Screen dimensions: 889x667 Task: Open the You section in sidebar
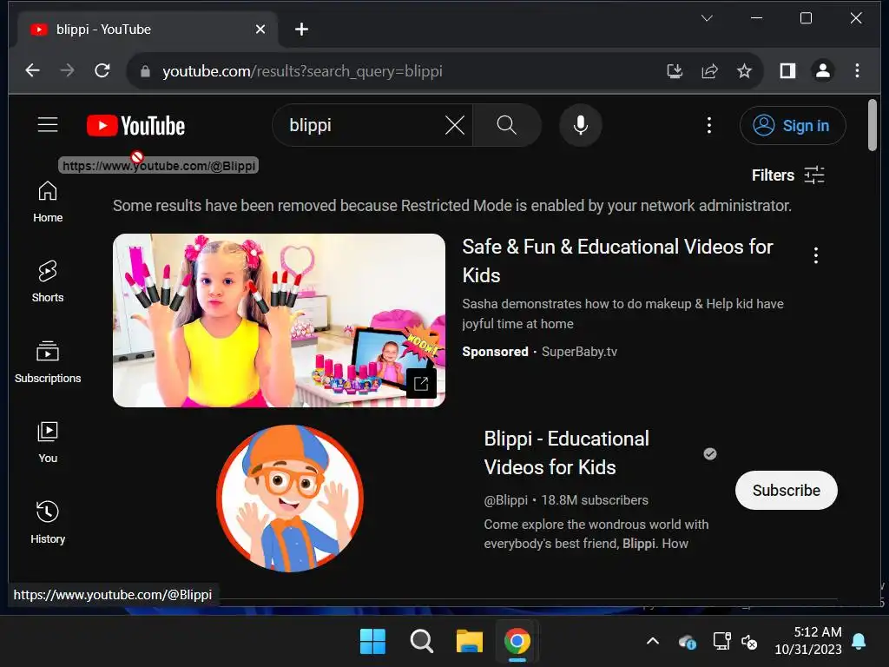48,442
